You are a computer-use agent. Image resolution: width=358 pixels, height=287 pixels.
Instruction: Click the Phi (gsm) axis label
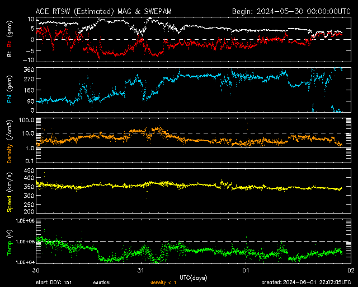pos(10,89)
